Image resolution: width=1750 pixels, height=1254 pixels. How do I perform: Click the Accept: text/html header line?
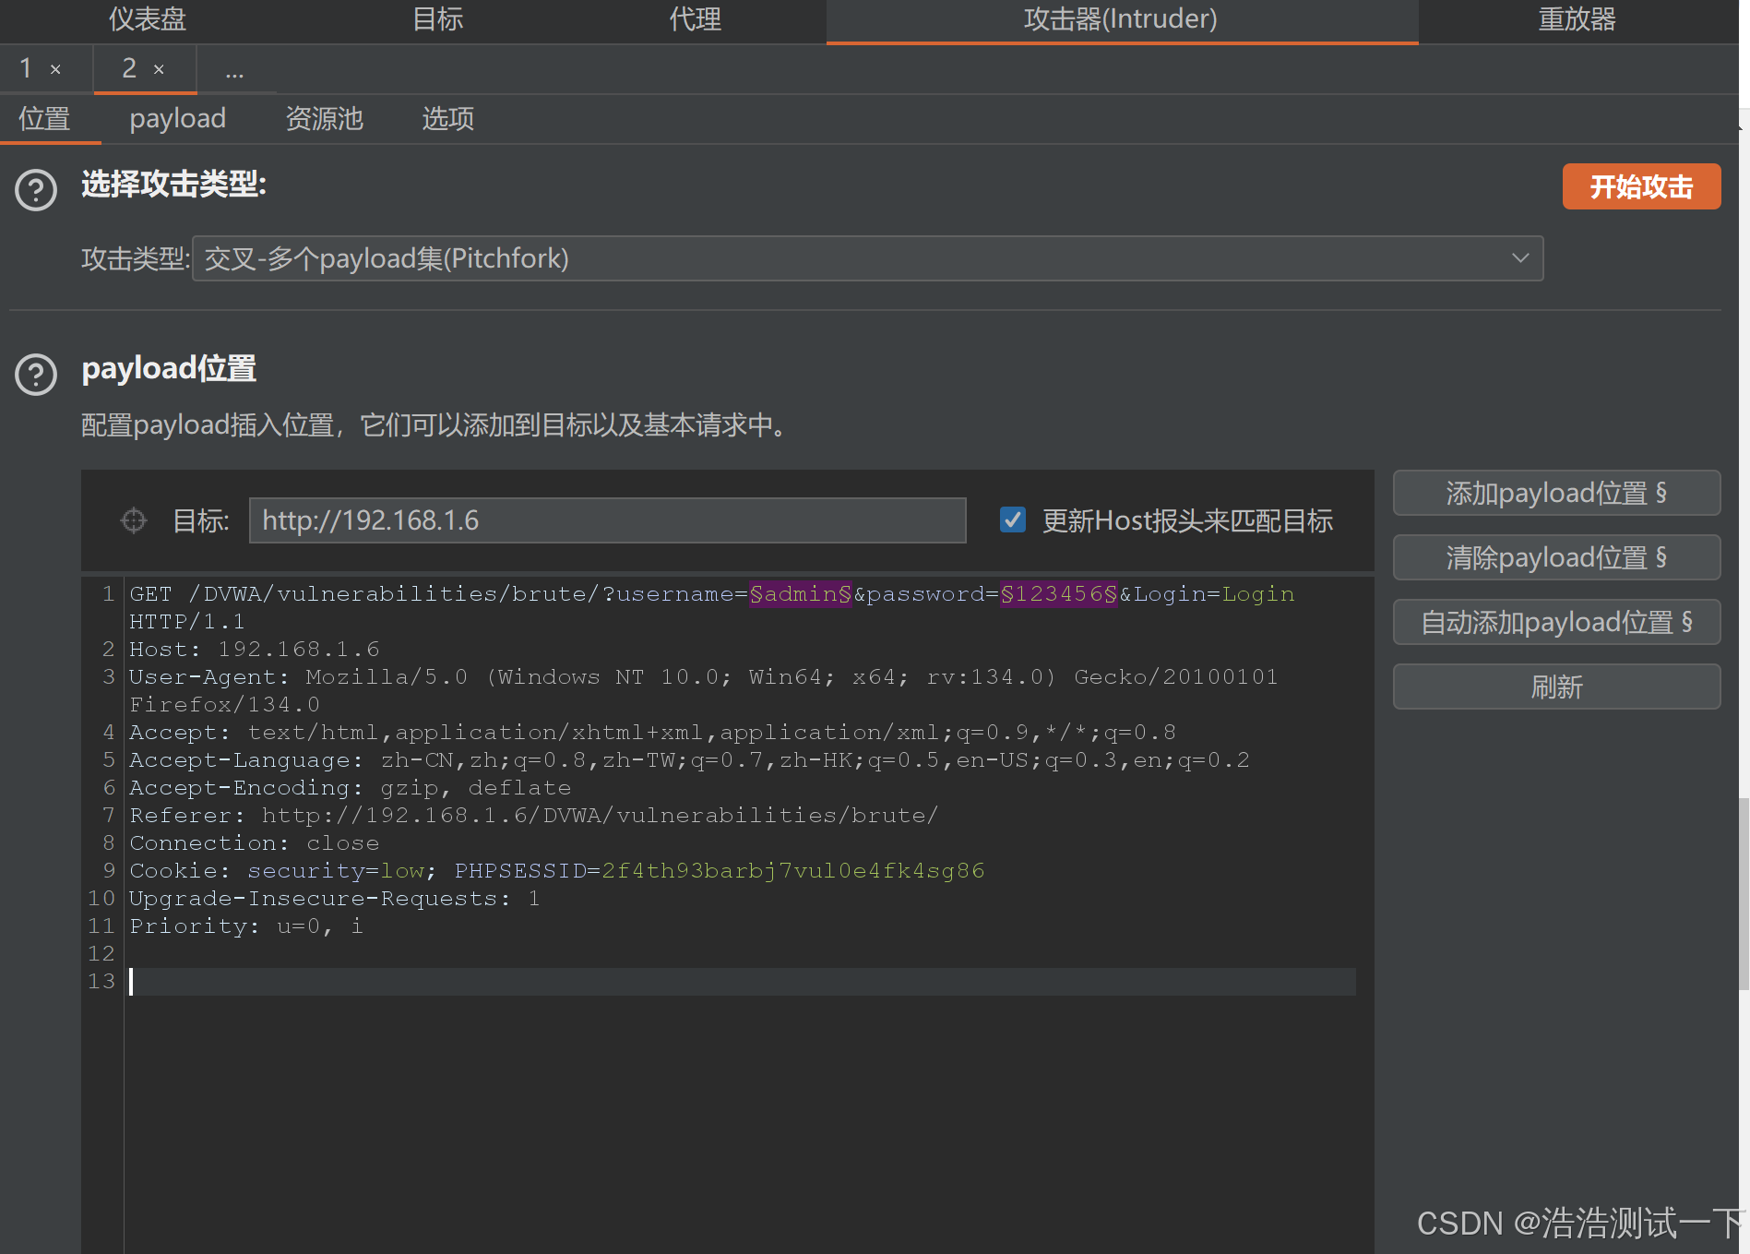[x=652, y=733]
